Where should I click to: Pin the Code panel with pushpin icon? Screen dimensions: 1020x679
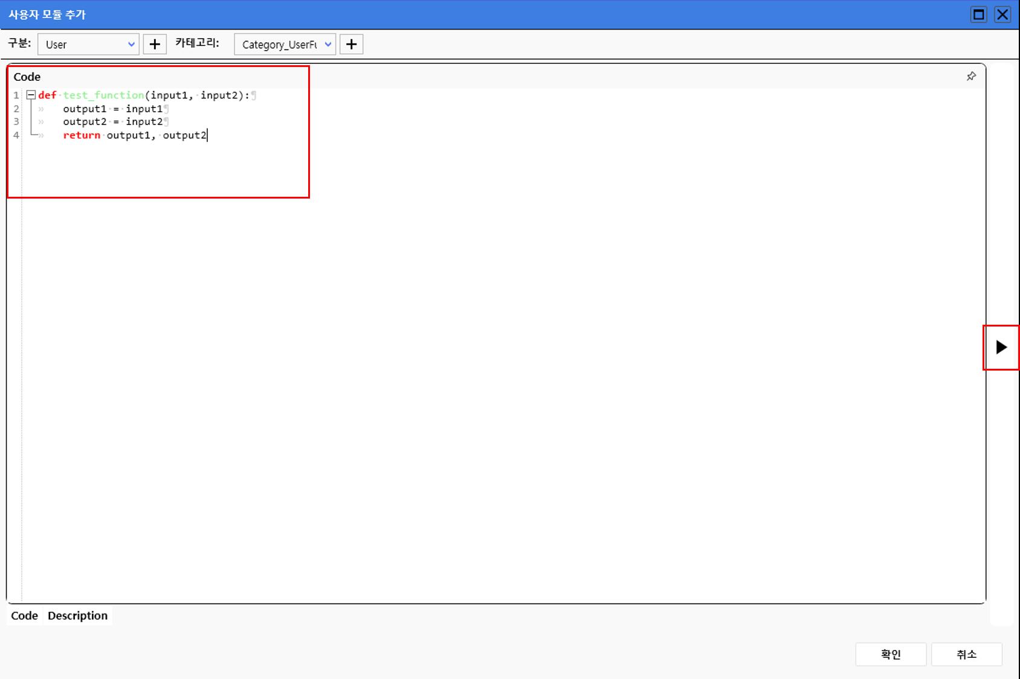971,76
